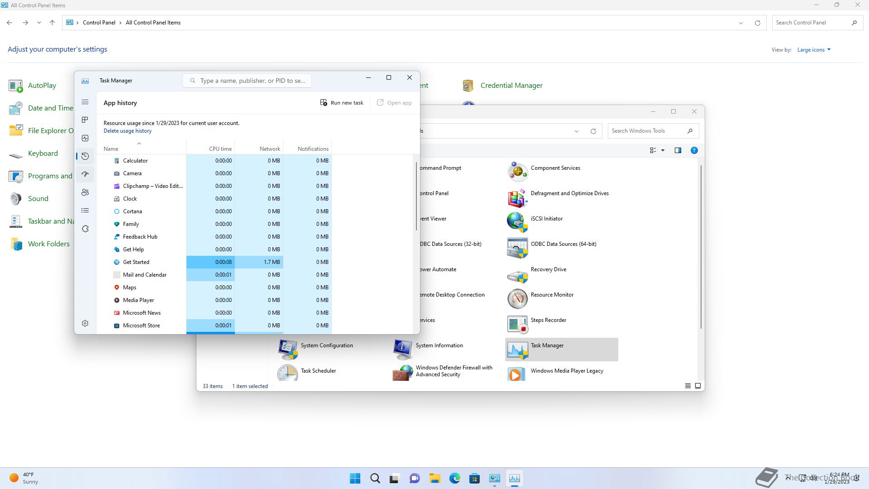This screenshot has height=489, width=869.
Task: Select Task Manager item in Windows Tools
Action: (x=561, y=350)
